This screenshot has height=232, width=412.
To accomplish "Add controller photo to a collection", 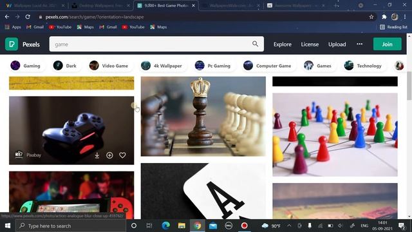I will [x=109, y=155].
